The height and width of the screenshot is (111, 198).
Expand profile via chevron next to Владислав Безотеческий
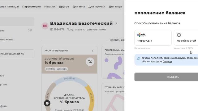point(116,23)
